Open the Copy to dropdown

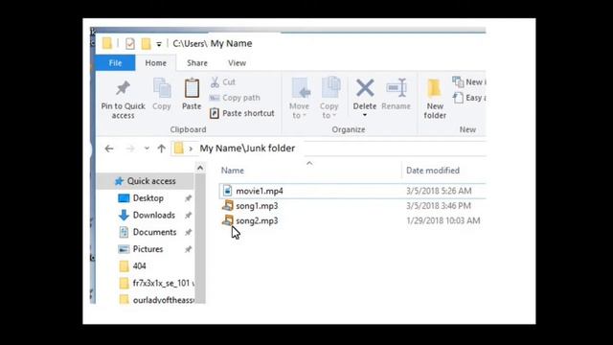point(329,98)
